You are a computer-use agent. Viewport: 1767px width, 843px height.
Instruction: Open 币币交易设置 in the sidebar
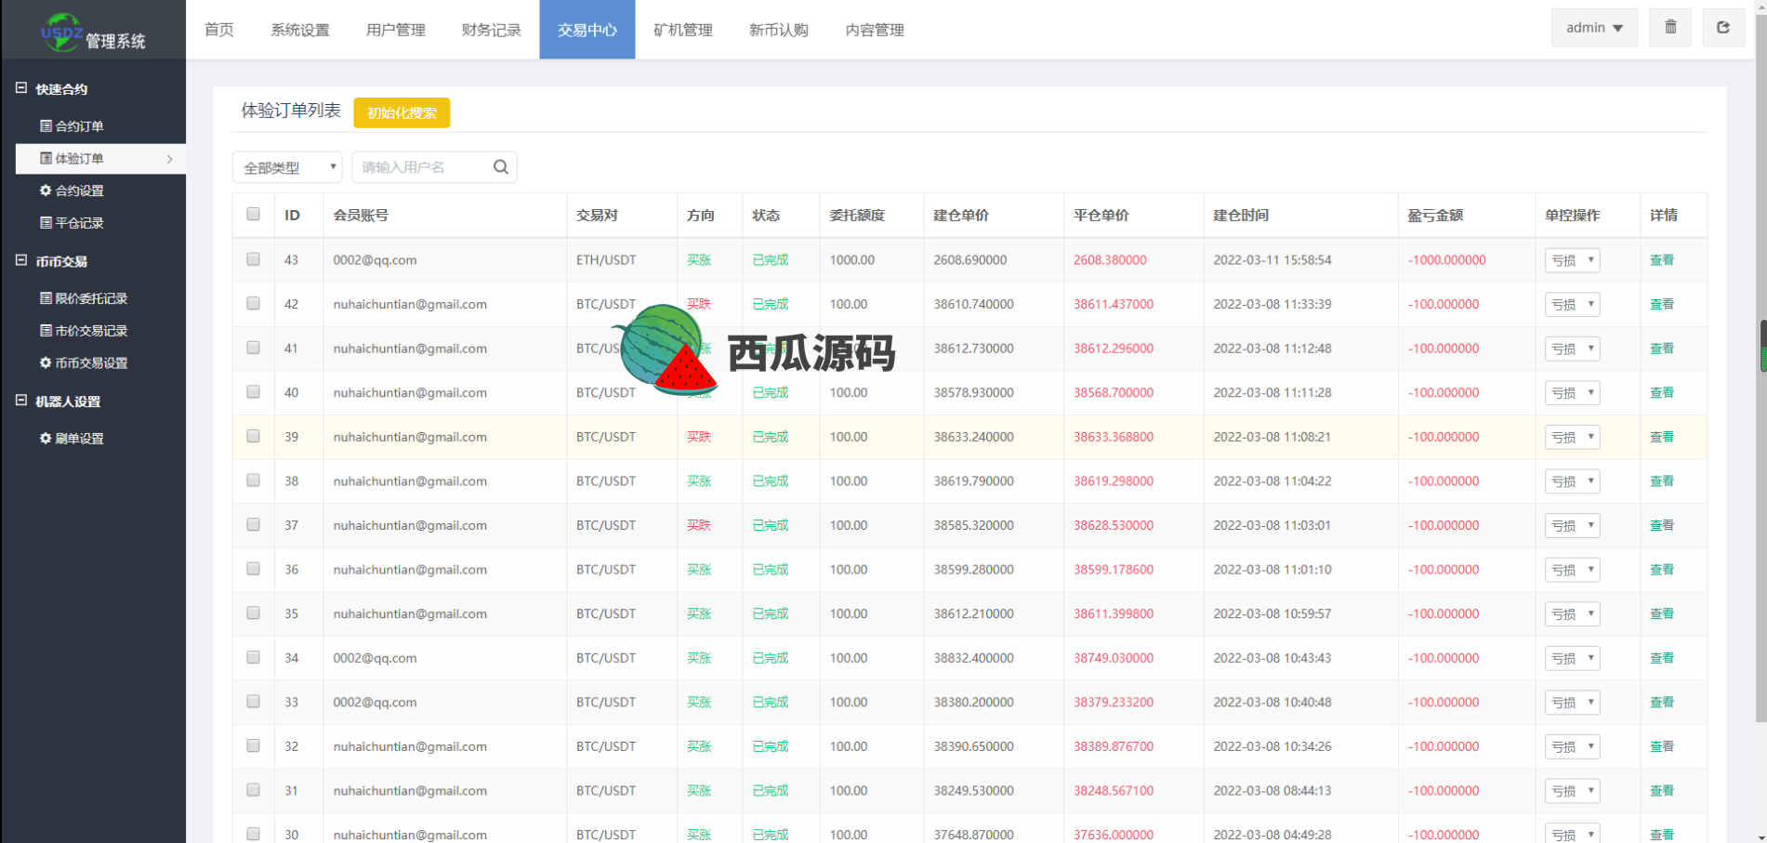click(93, 363)
